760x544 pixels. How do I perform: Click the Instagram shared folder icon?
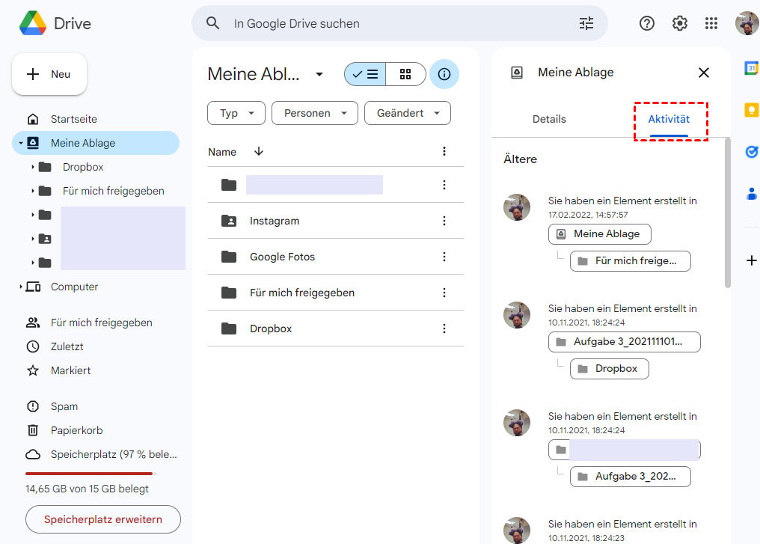[229, 221]
